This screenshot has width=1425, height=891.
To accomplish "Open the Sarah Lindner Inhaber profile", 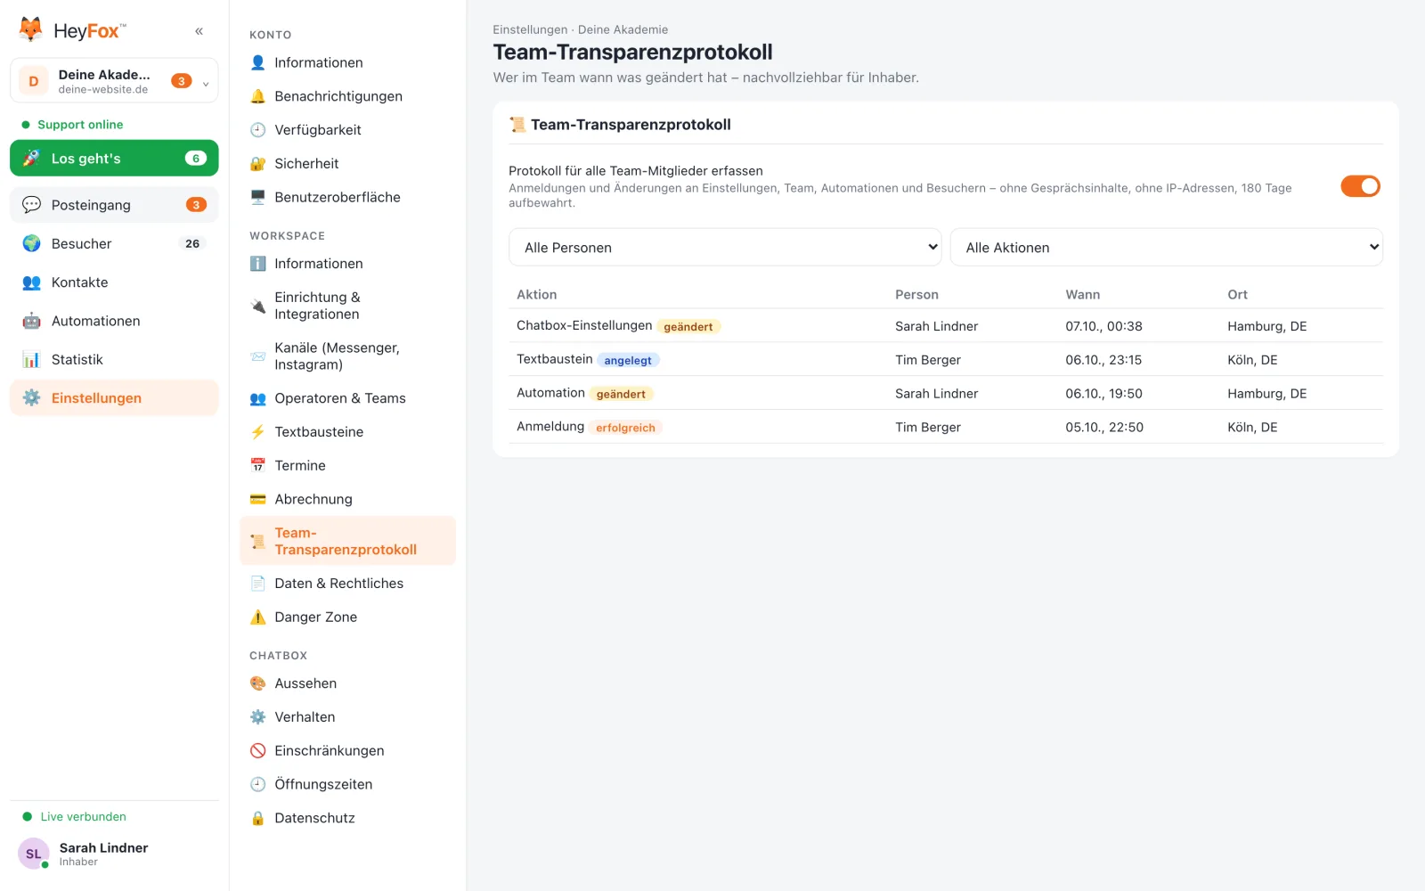I will pos(114,854).
